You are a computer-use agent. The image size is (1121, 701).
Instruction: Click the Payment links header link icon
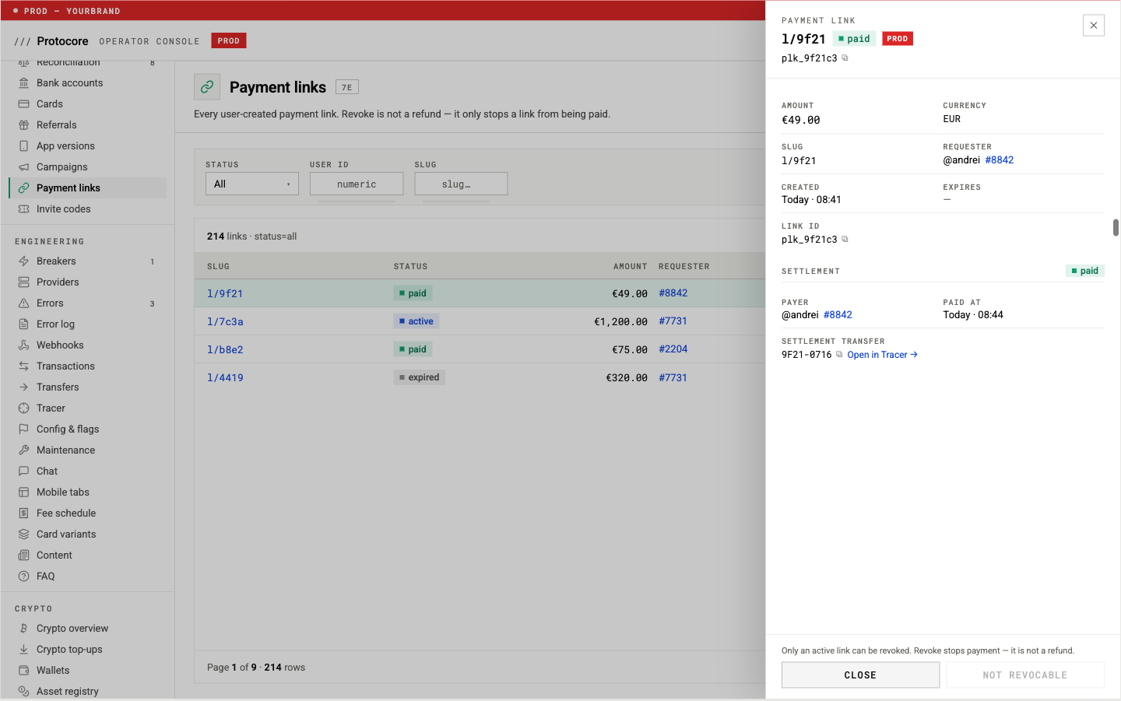tap(207, 87)
